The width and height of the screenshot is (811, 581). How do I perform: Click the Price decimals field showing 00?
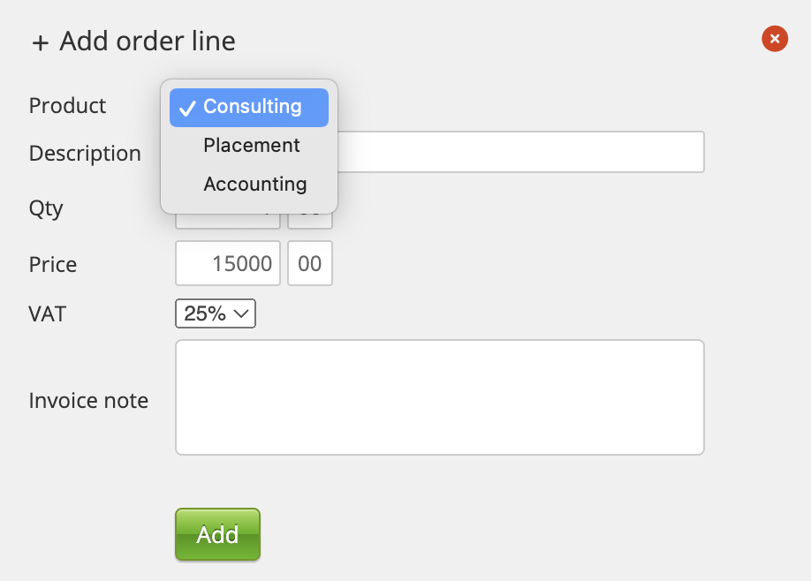310,263
